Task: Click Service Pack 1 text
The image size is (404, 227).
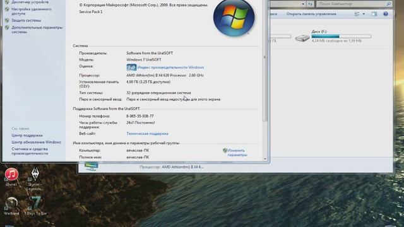Action: [91, 12]
